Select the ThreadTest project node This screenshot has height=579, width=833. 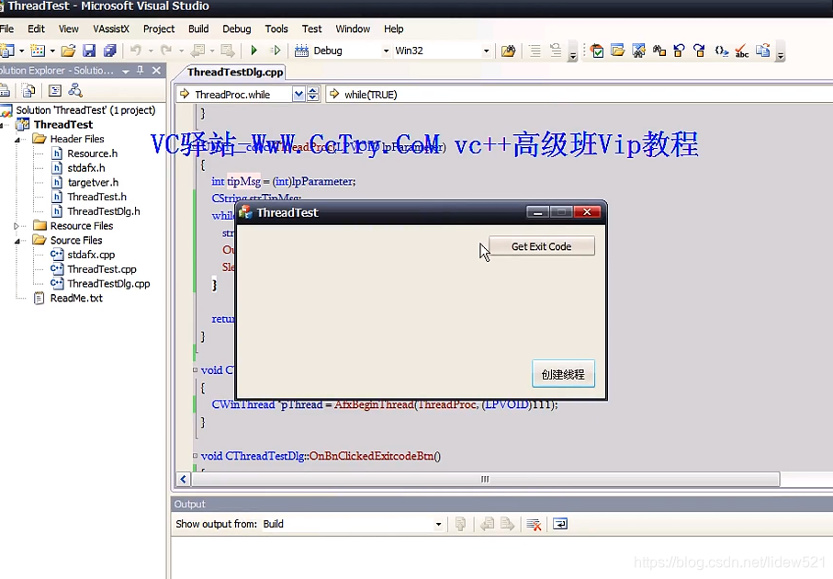(x=62, y=124)
